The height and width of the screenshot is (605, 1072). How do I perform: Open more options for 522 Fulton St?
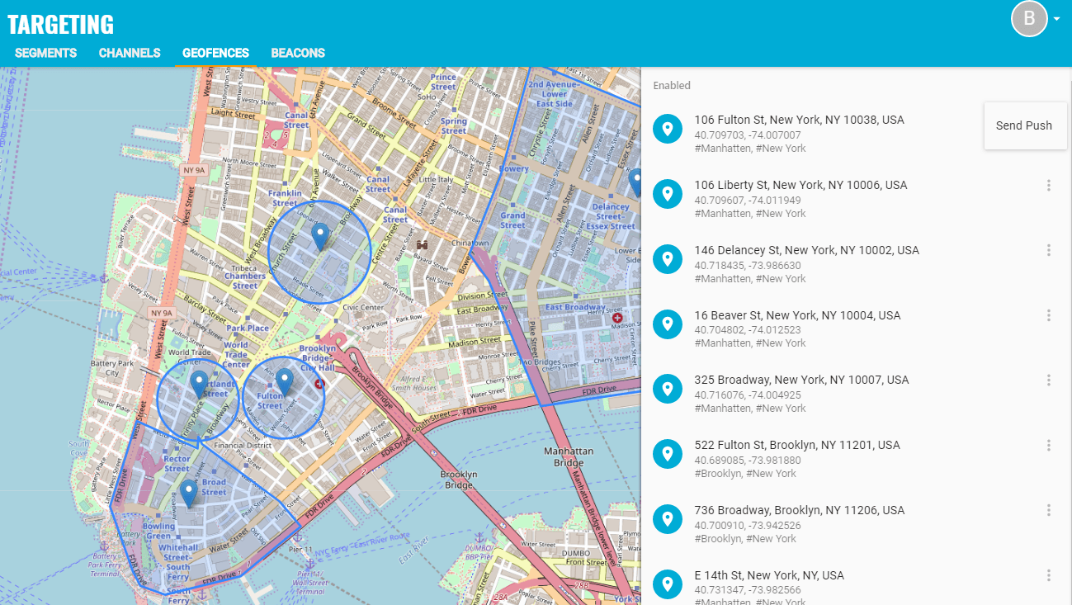pos(1049,445)
